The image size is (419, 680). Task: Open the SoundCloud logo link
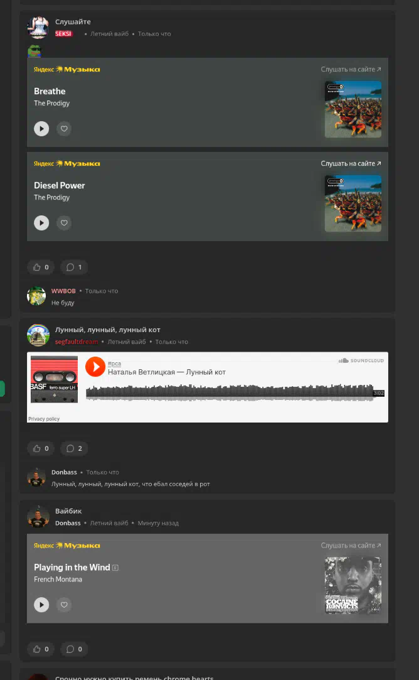click(x=361, y=360)
